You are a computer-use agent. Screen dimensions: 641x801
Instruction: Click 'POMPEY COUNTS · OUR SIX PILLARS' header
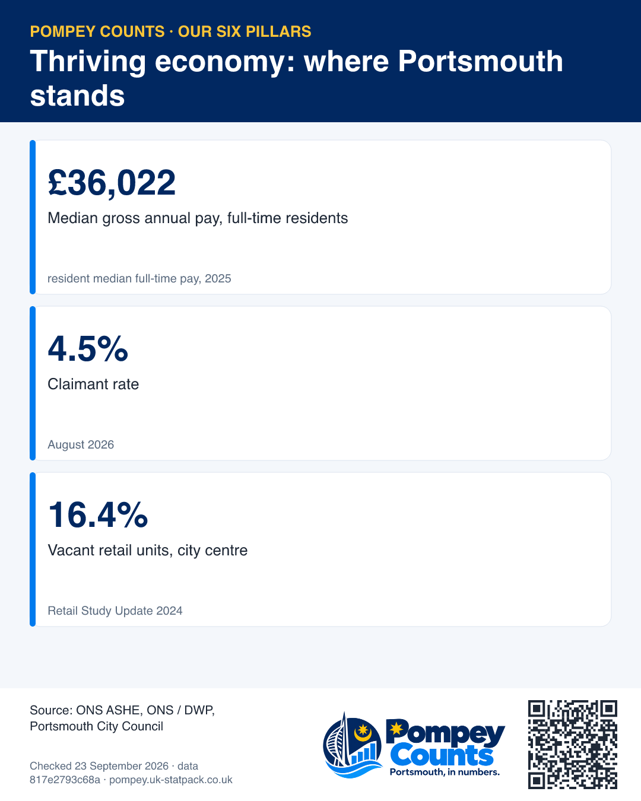[x=170, y=31]
